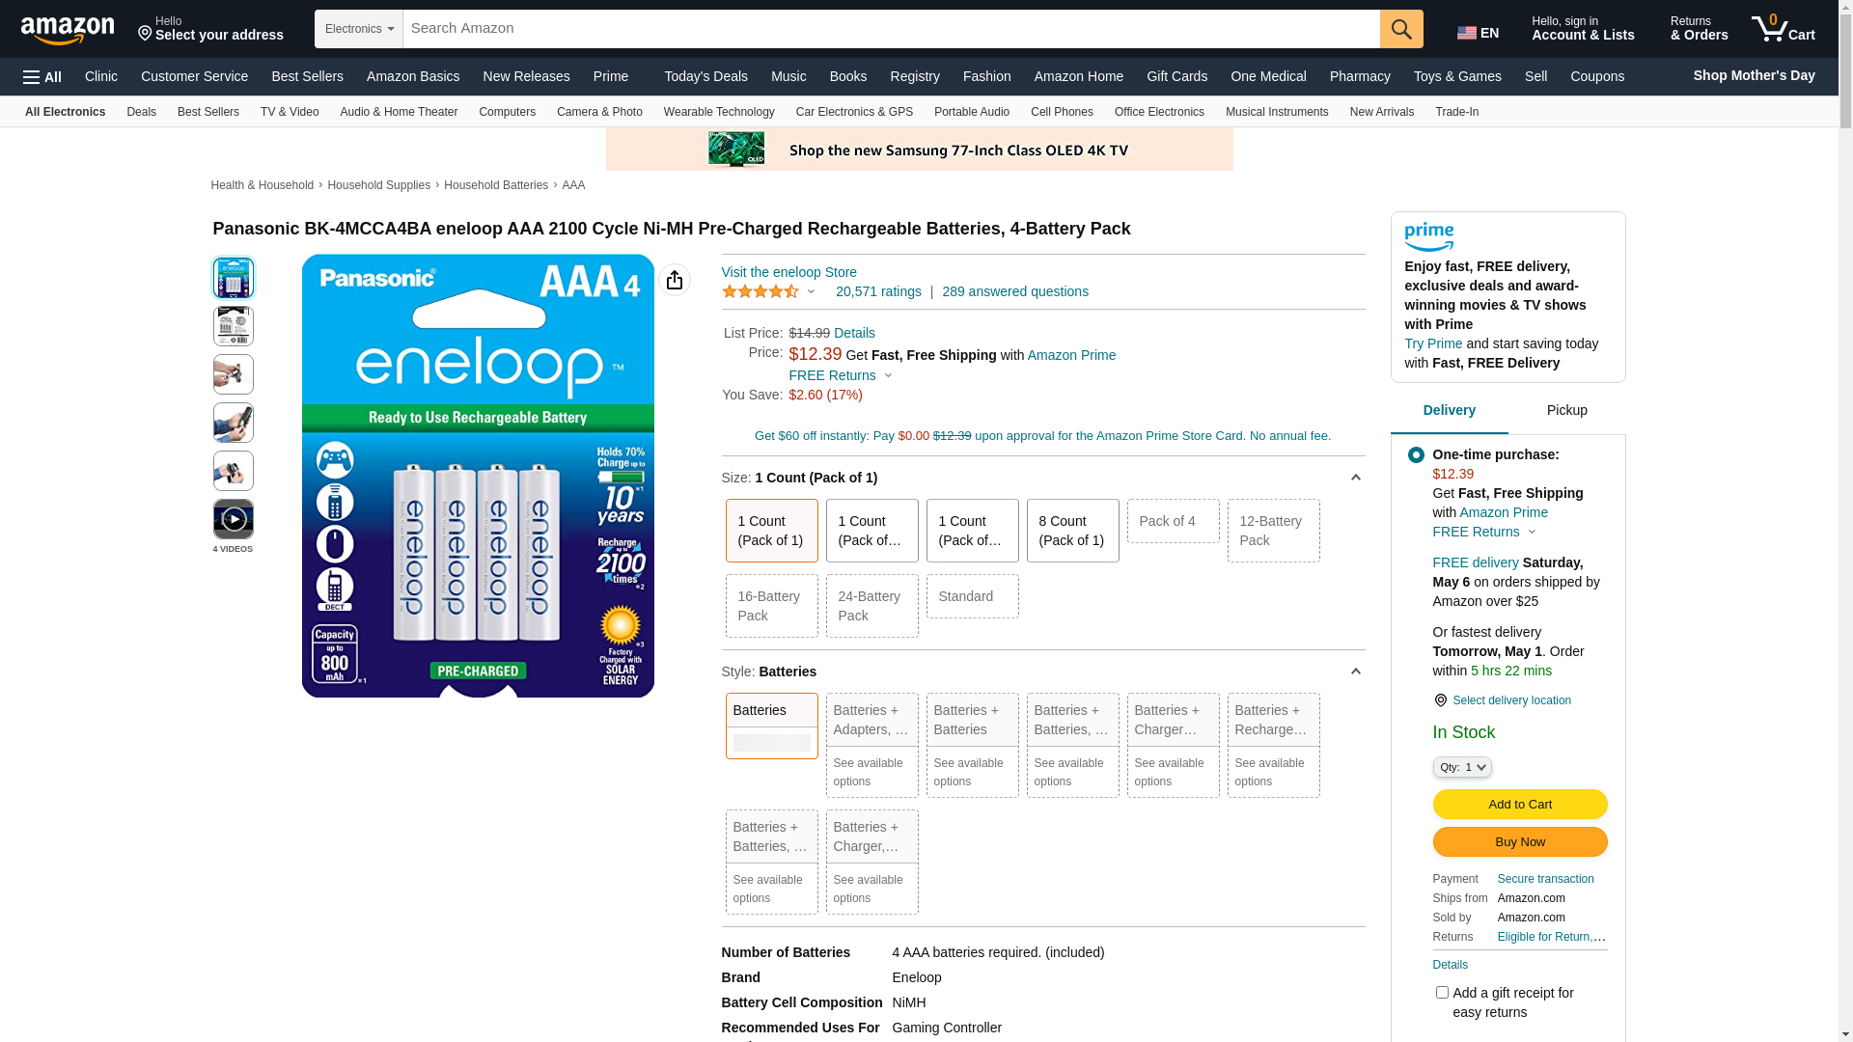Click into the Search Amazon field
This screenshot has width=1853, height=1042.
click(890, 29)
